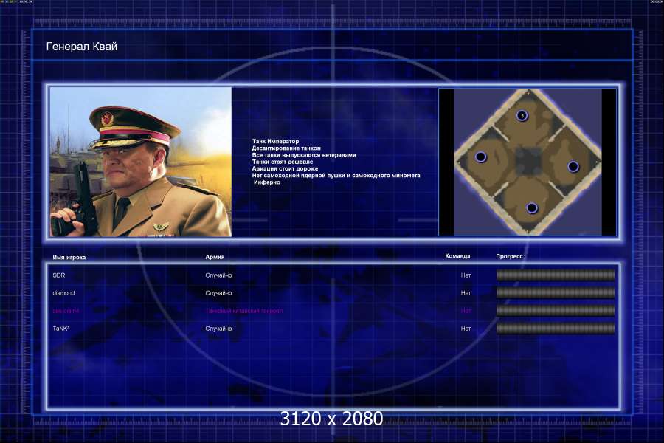This screenshot has height=443, width=664.
Task: Select the bottom start position marker on the map
Action: pos(532,208)
